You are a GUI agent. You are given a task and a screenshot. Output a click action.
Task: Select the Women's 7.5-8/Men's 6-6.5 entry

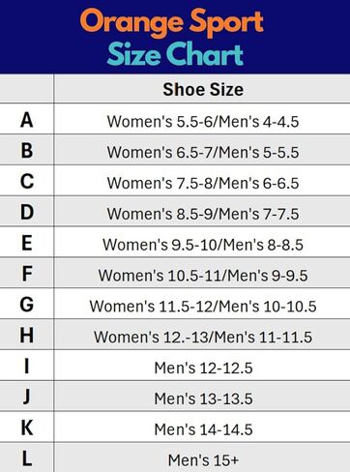203,183
